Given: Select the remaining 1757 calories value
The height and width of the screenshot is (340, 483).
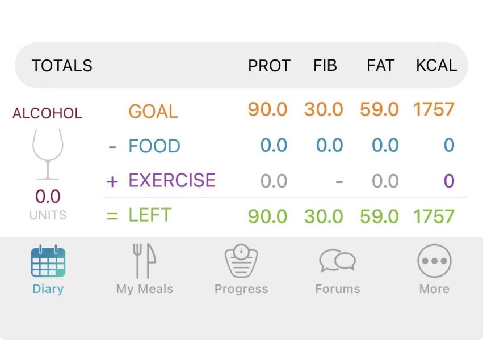Looking at the screenshot, I should point(434,215).
